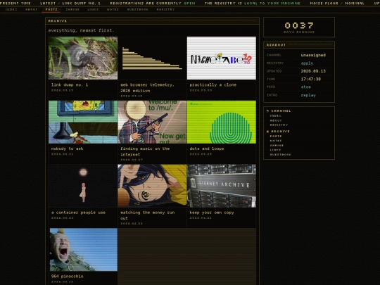Open Shrine under Archive in the sidebar
Viewport: 380px width, 285px height.
tap(277, 146)
